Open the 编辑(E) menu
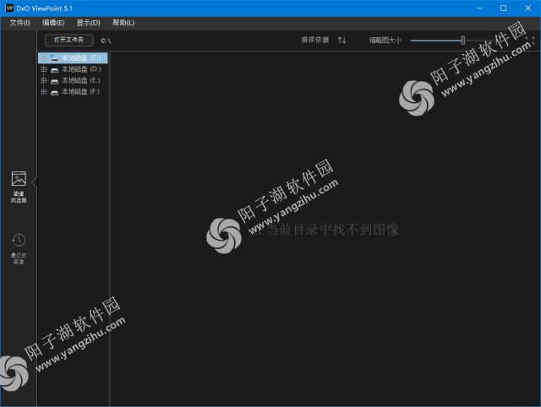Screen dimensions: 541x407 [53, 23]
